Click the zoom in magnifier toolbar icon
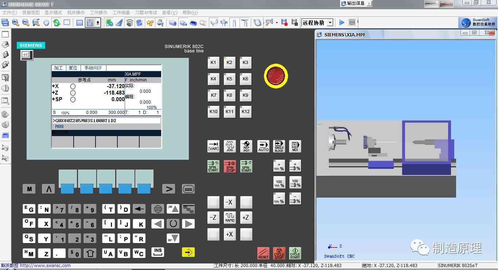 [15, 23]
